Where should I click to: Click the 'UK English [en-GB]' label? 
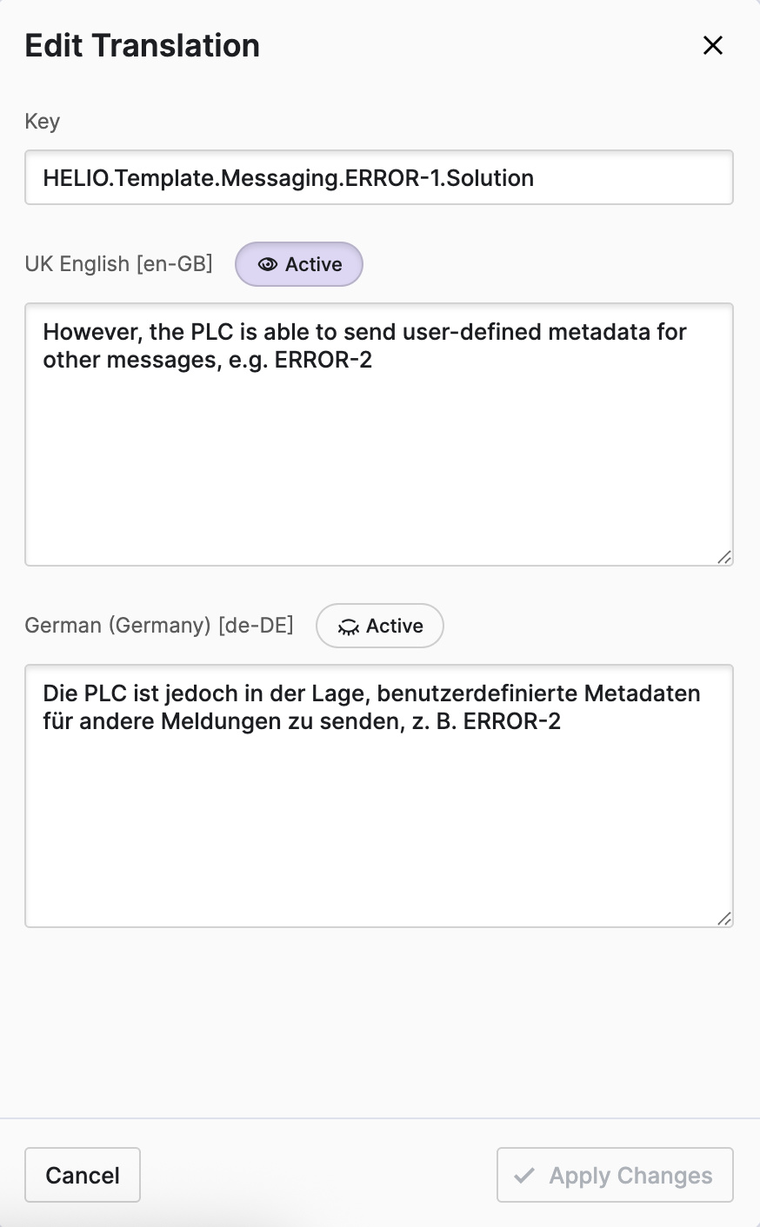tap(119, 263)
